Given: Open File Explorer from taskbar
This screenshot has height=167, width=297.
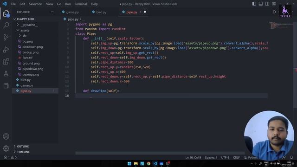Looking at the screenshot, I should [136, 163].
